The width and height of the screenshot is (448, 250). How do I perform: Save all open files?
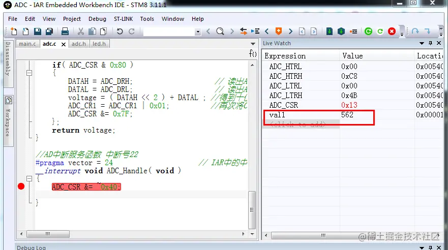49,31
